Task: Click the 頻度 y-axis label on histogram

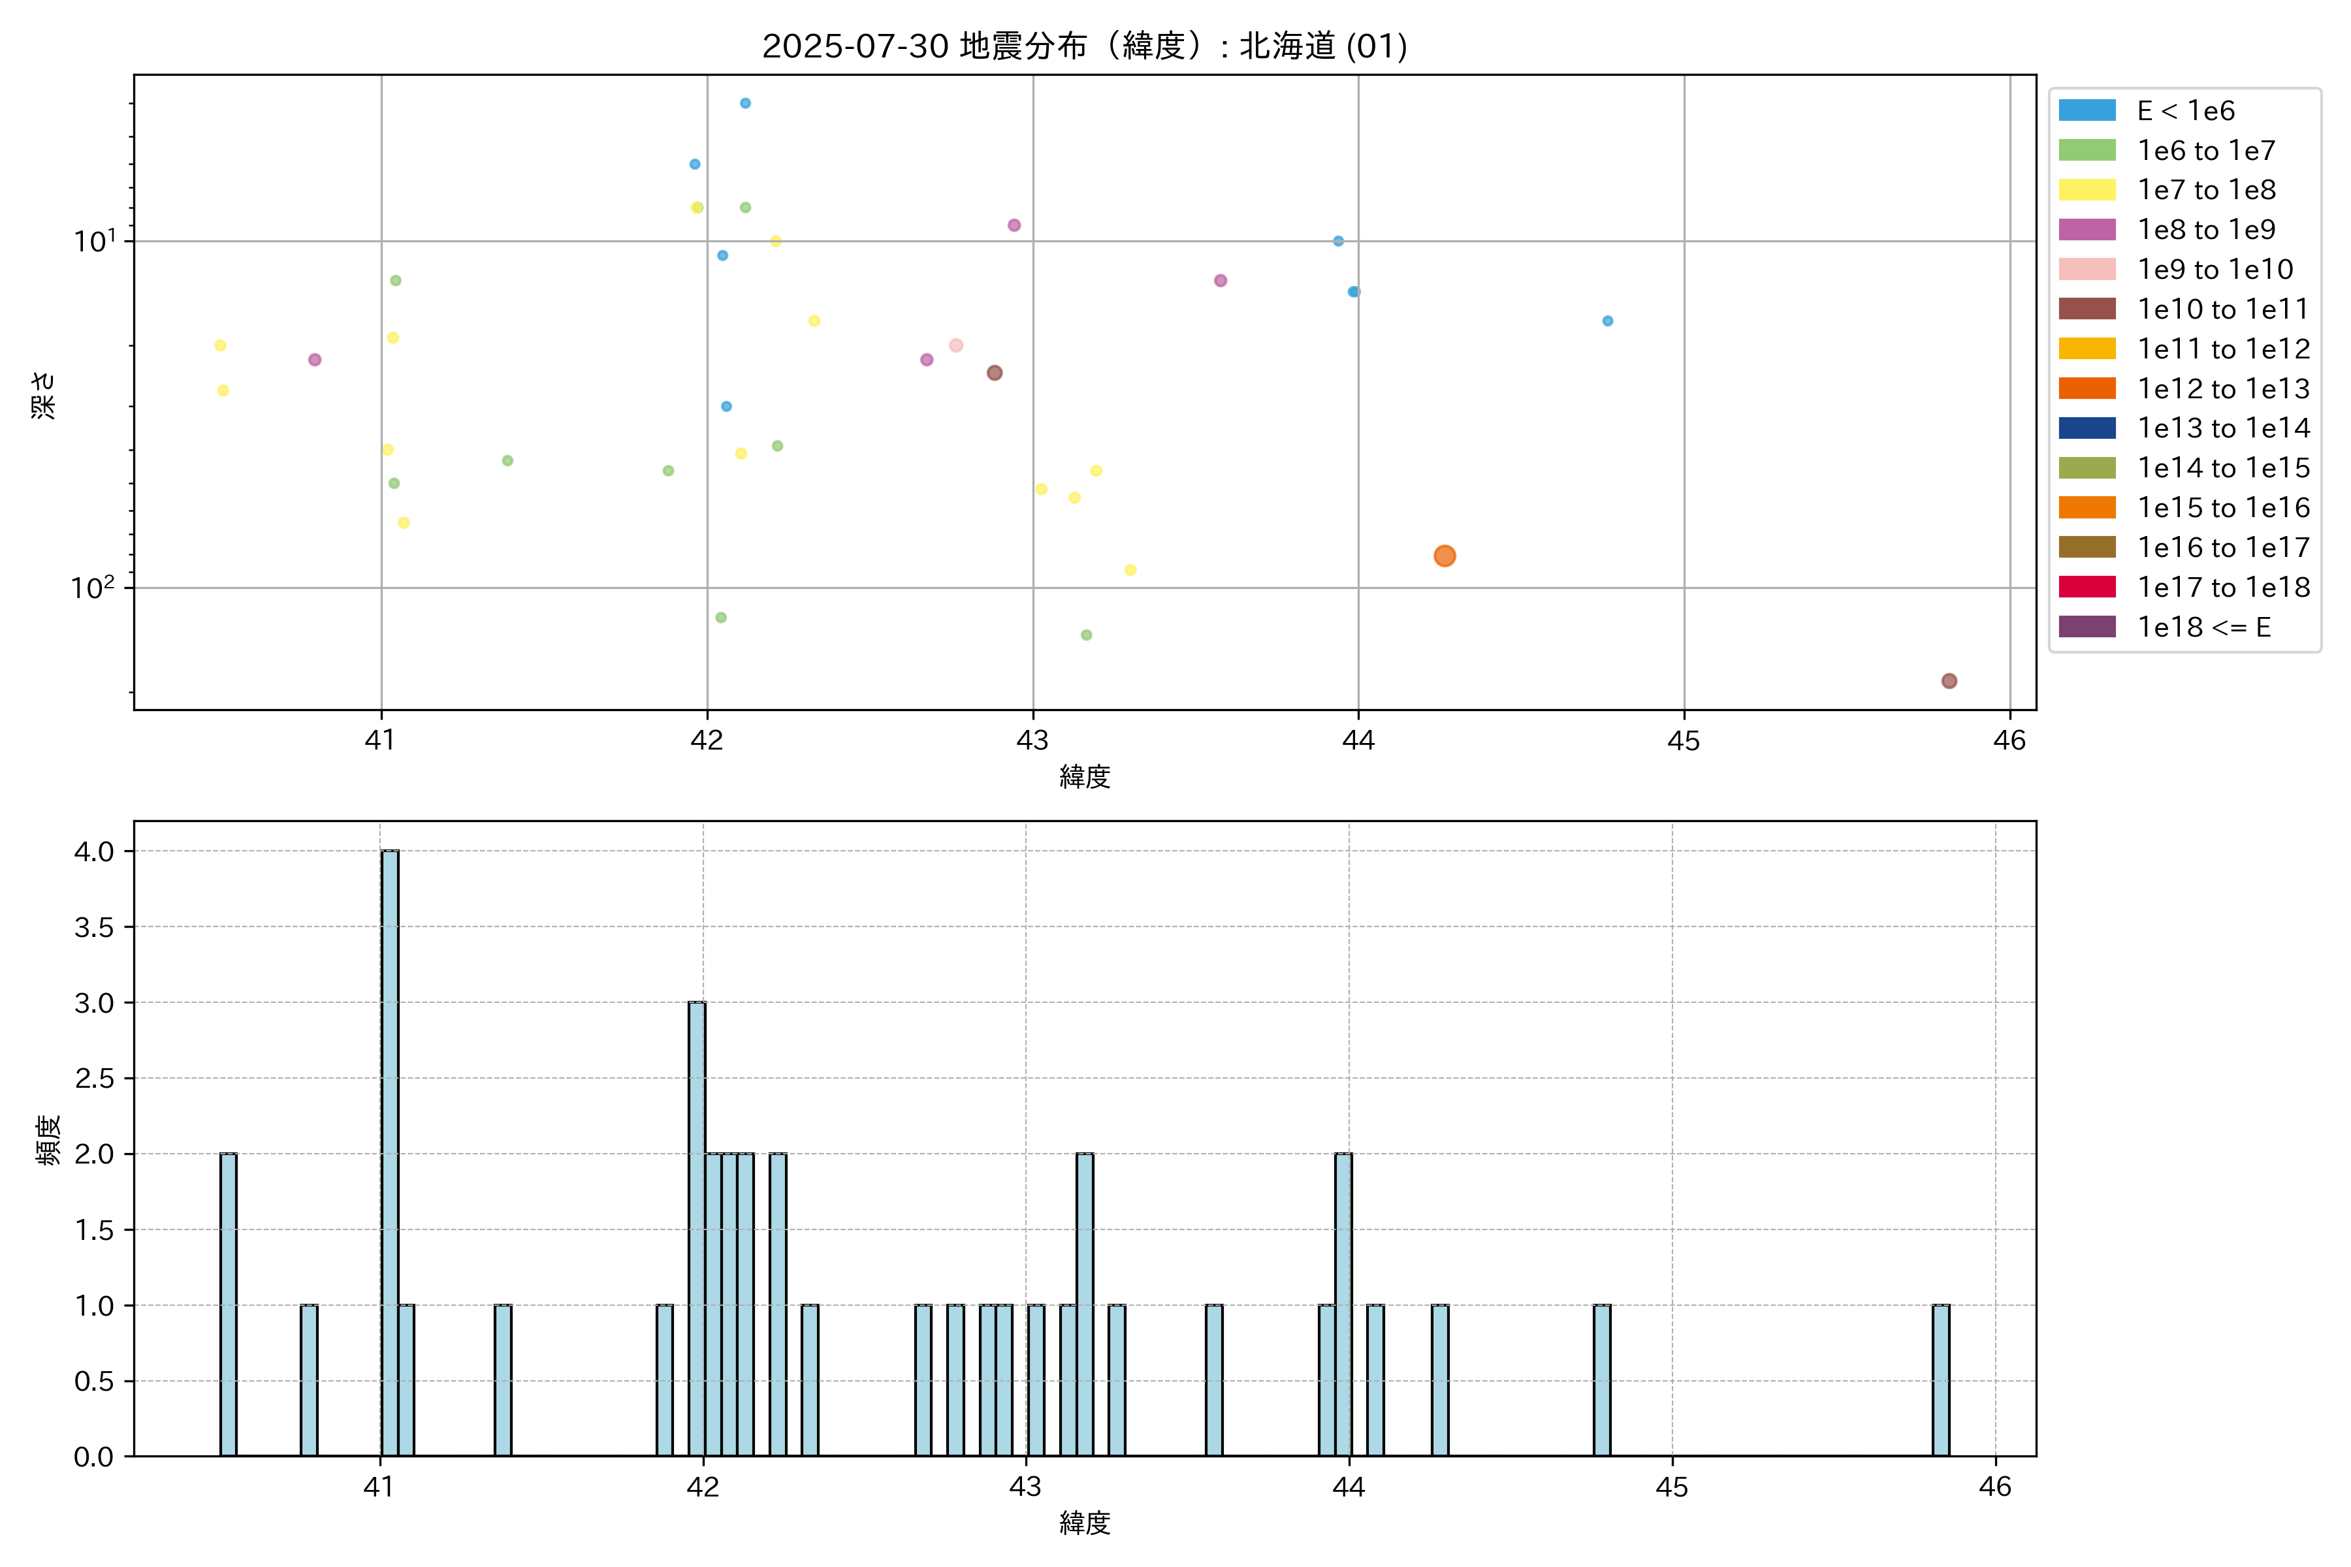Action: tap(48, 1139)
